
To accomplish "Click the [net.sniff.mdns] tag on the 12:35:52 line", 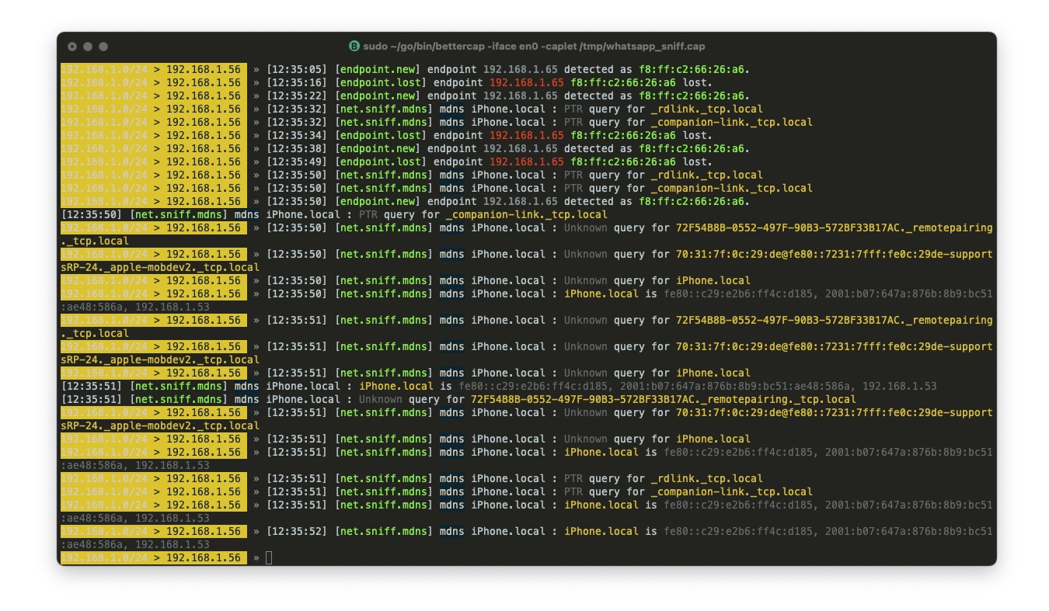I will [384, 532].
